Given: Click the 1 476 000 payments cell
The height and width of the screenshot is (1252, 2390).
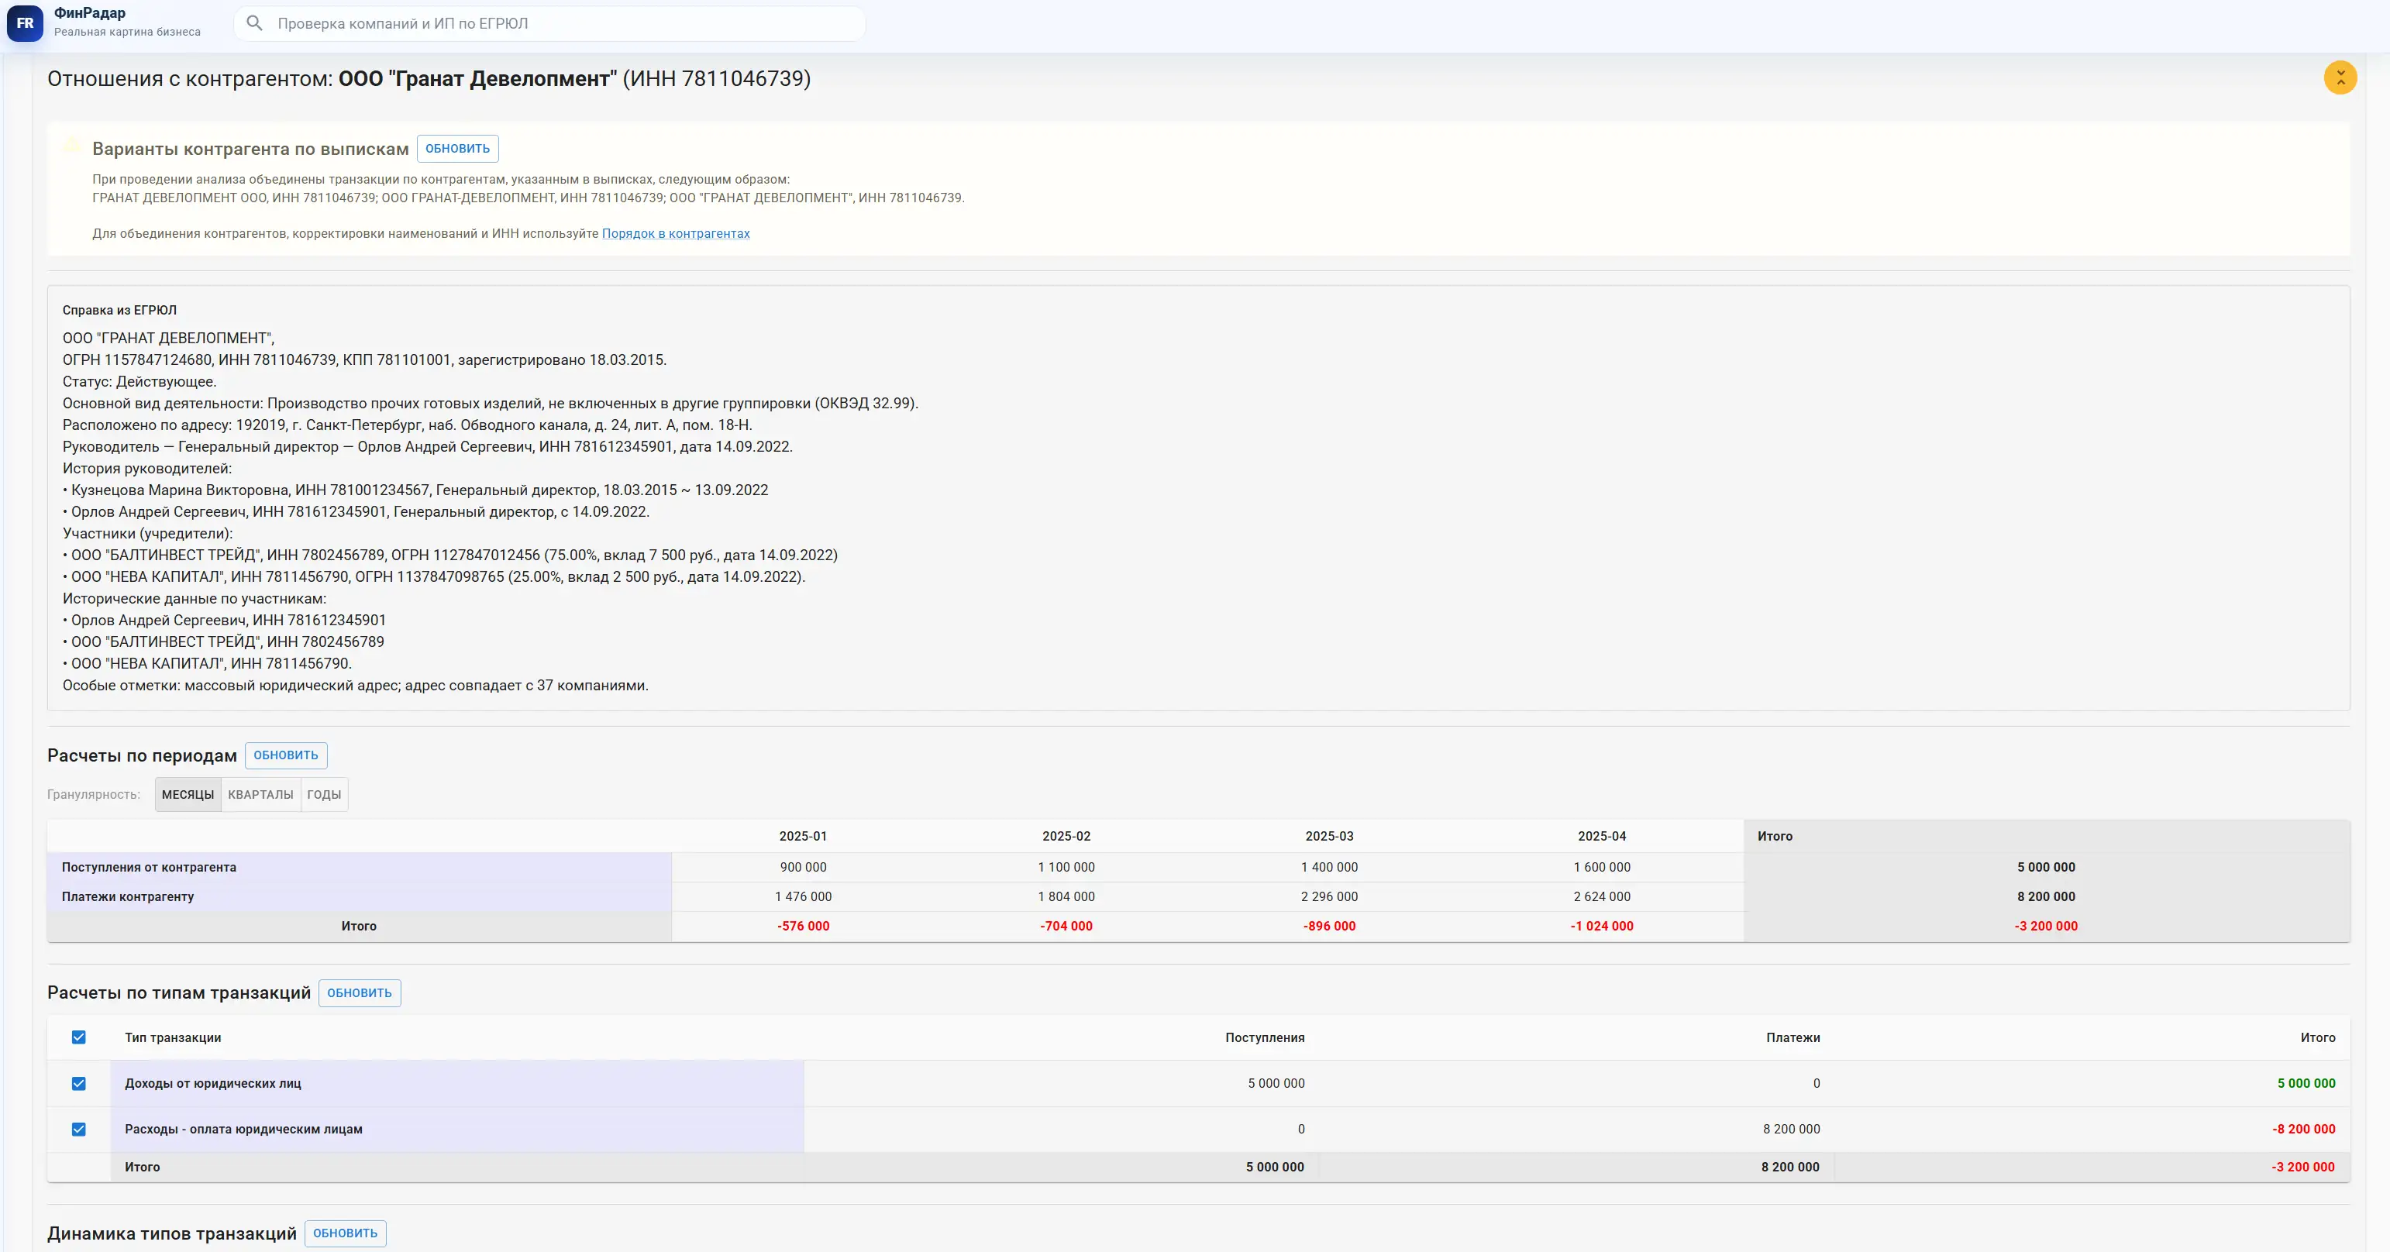Looking at the screenshot, I should pyautogui.click(x=804, y=897).
